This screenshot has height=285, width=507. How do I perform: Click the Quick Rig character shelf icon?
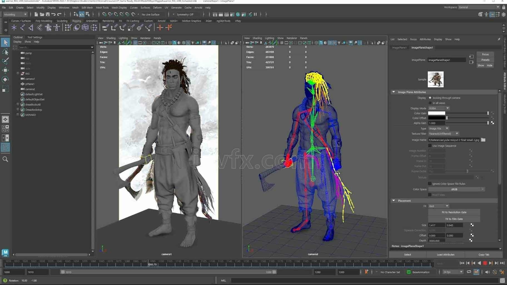pyautogui.click(x=48, y=27)
